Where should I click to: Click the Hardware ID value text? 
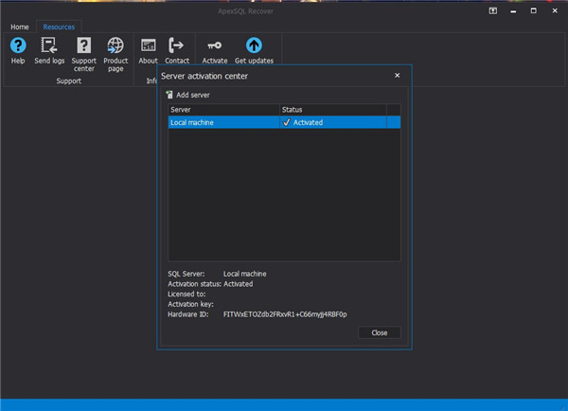coord(285,313)
